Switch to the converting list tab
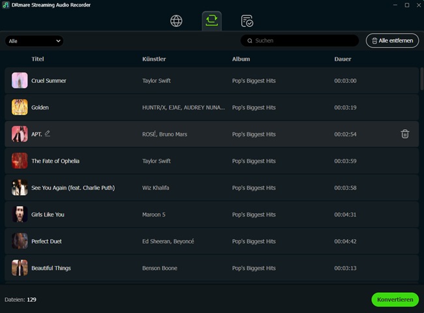 coord(212,21)
